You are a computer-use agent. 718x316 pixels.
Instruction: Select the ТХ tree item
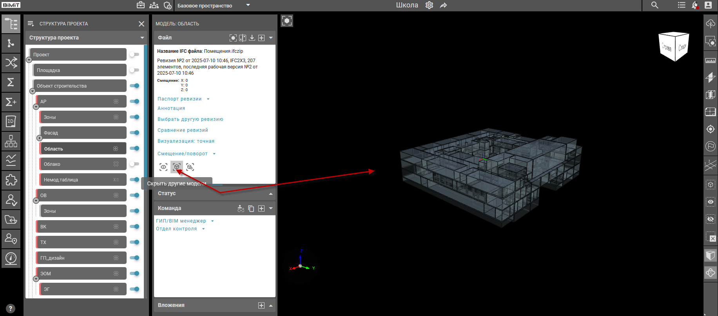click(x=82, y=242)
